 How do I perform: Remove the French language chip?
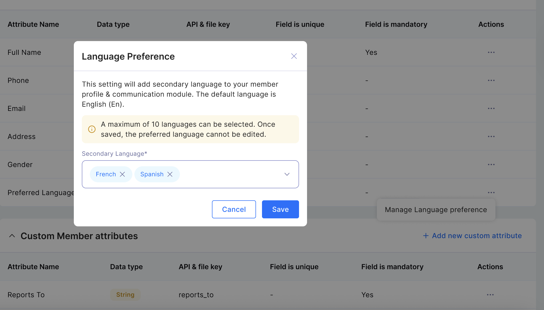[122, 174]
